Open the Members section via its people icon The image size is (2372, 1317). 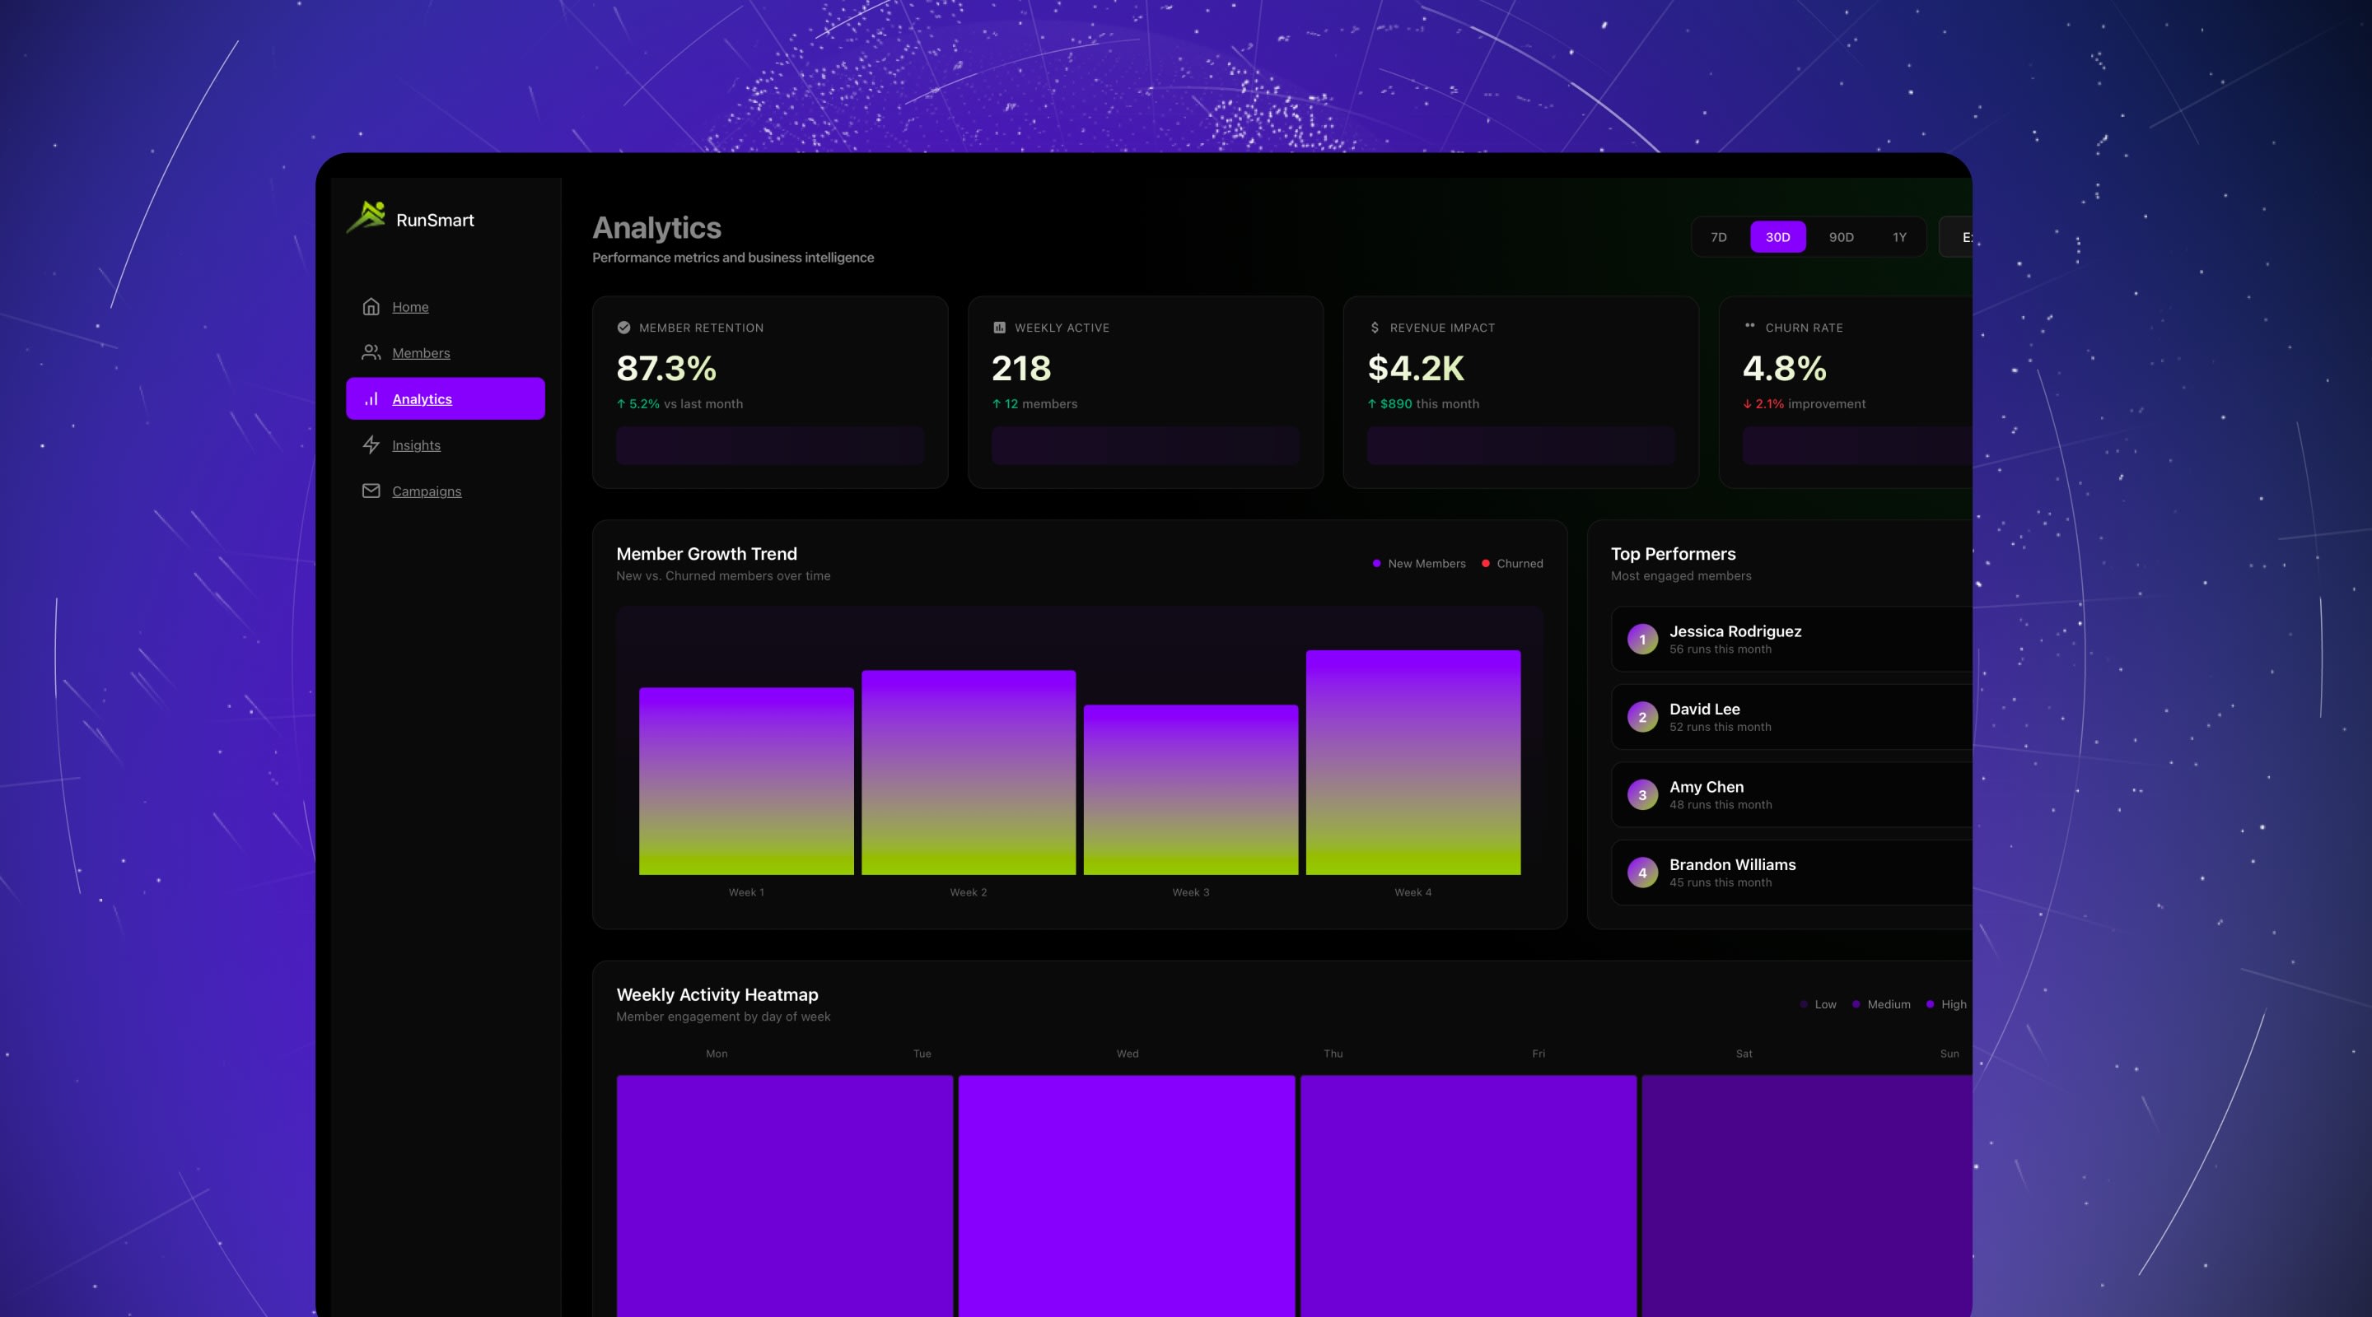click(x=371, y=352)
